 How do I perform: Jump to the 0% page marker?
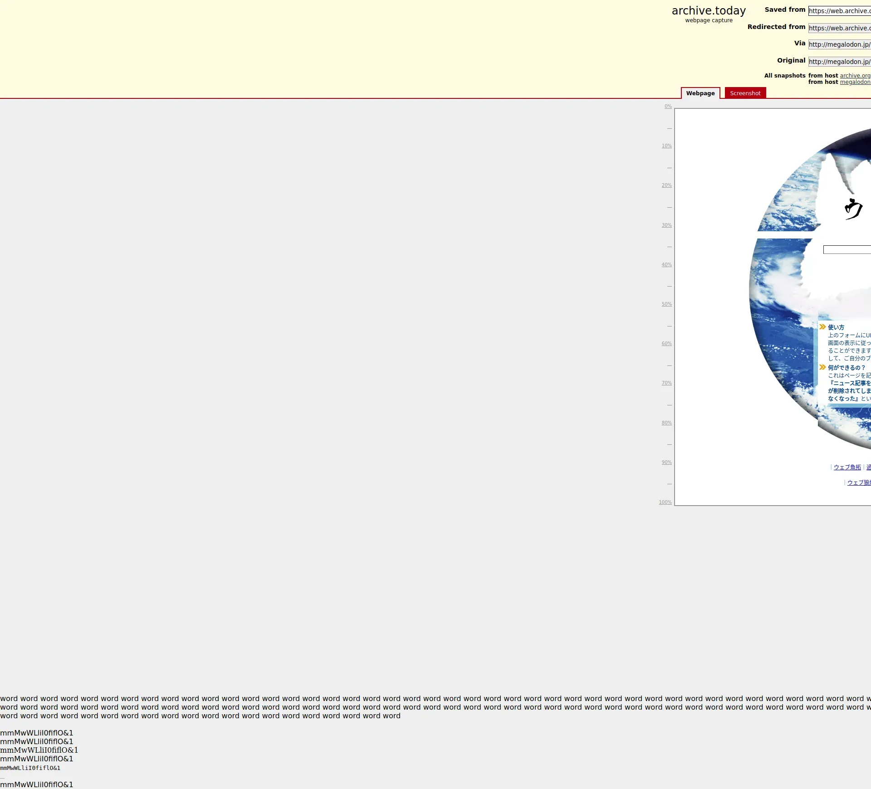[x=668, y=107]
